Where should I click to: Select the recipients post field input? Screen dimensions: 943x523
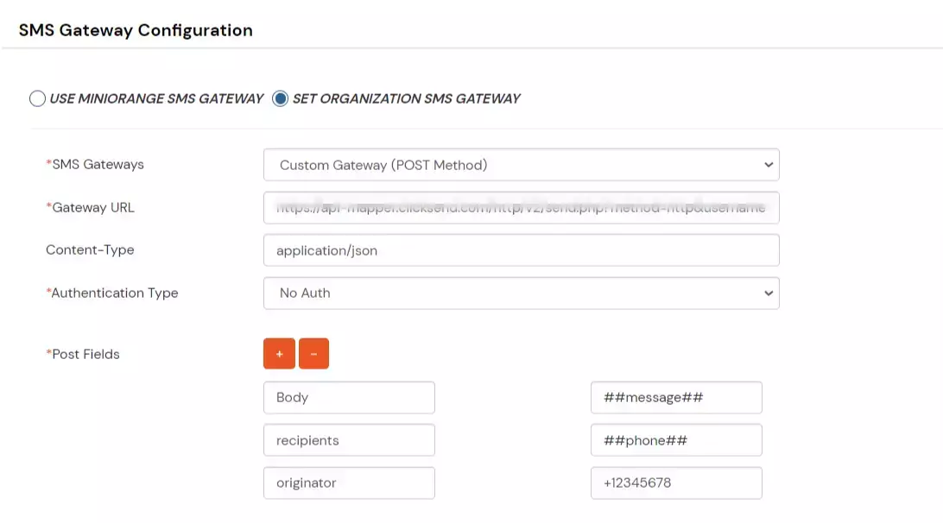coord(349,439)
